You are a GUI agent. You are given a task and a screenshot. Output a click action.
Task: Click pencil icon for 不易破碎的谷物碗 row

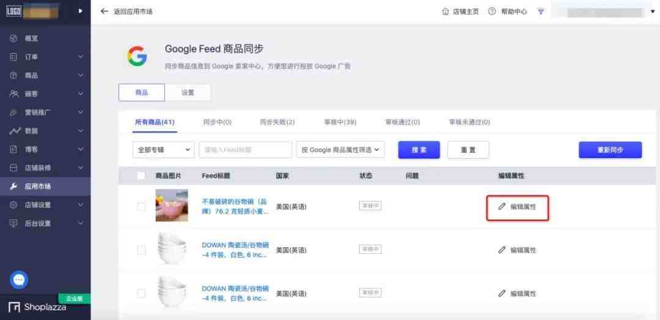point(501,206)
